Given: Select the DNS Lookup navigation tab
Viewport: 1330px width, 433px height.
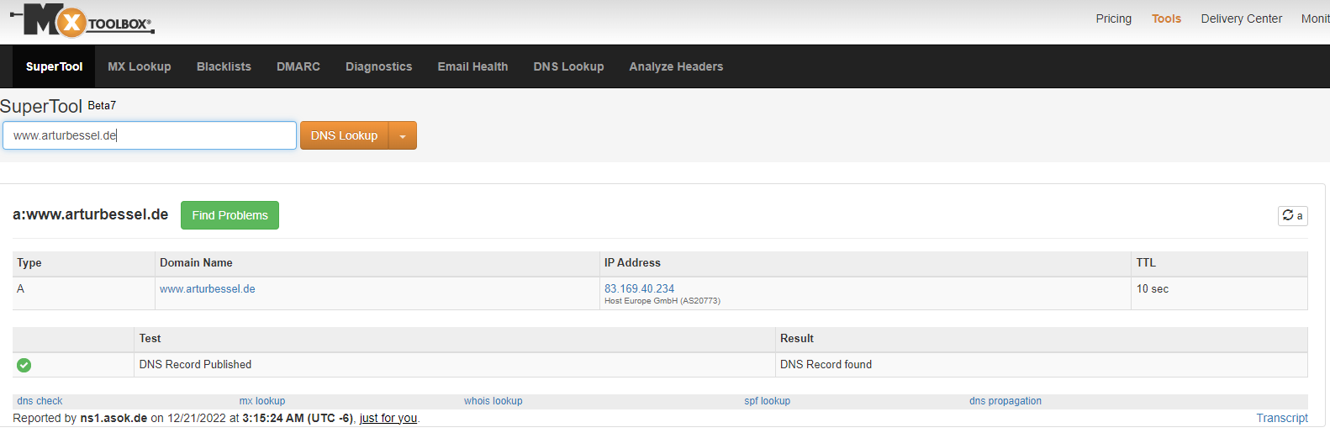Looking at the screenshot, I should coord(568,66).
